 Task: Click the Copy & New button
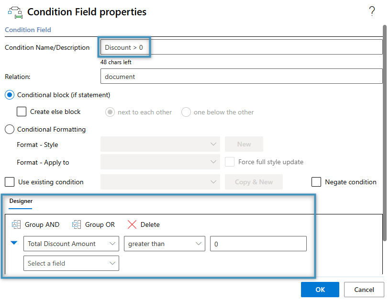(x=254, y=182)
